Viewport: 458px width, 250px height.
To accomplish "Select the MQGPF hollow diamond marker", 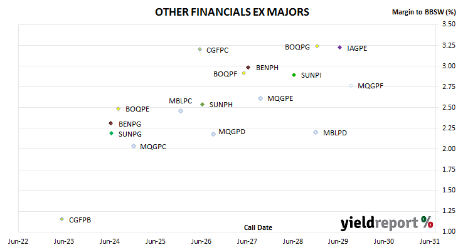I will click(x=351, y=86).
